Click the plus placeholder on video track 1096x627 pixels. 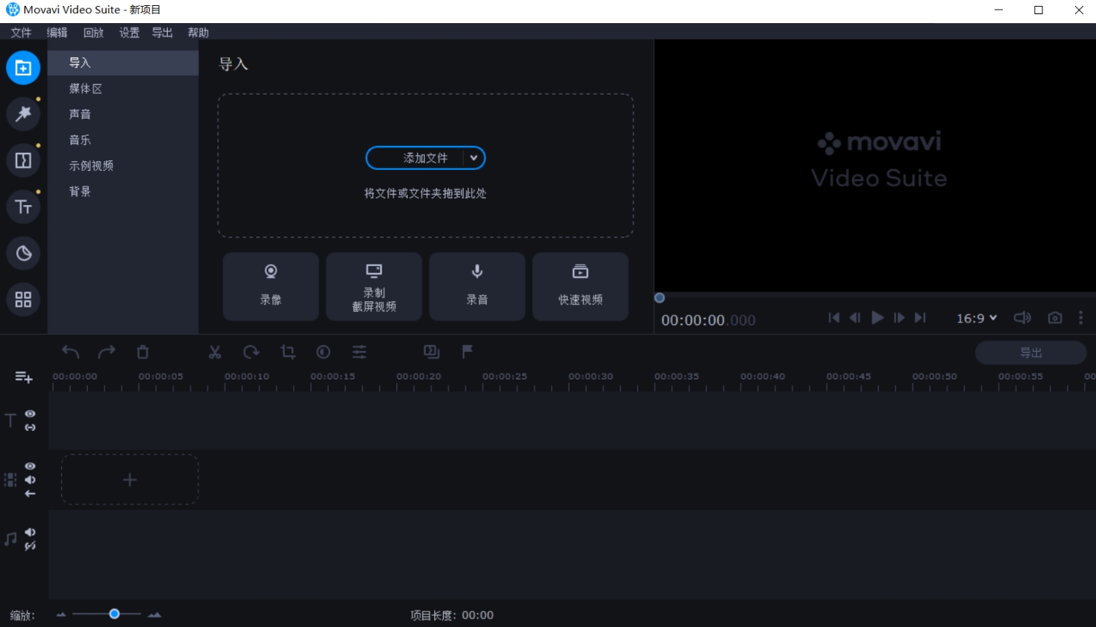tap(130, 479)
